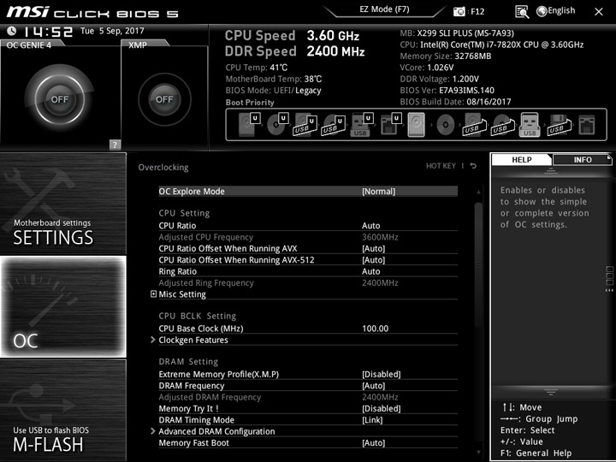Select the UEFI USB CD/DVD boot icon
Screen dimensions: 616x462
333,124
